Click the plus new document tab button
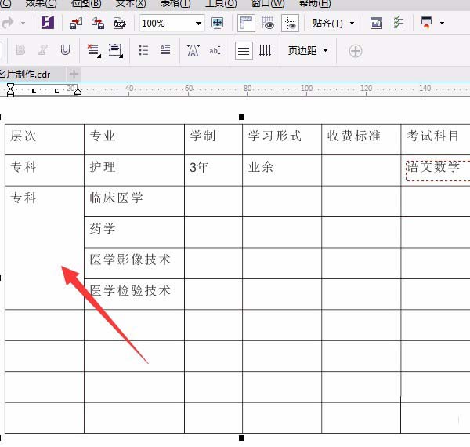470x447 pixels. pos(74,74)
